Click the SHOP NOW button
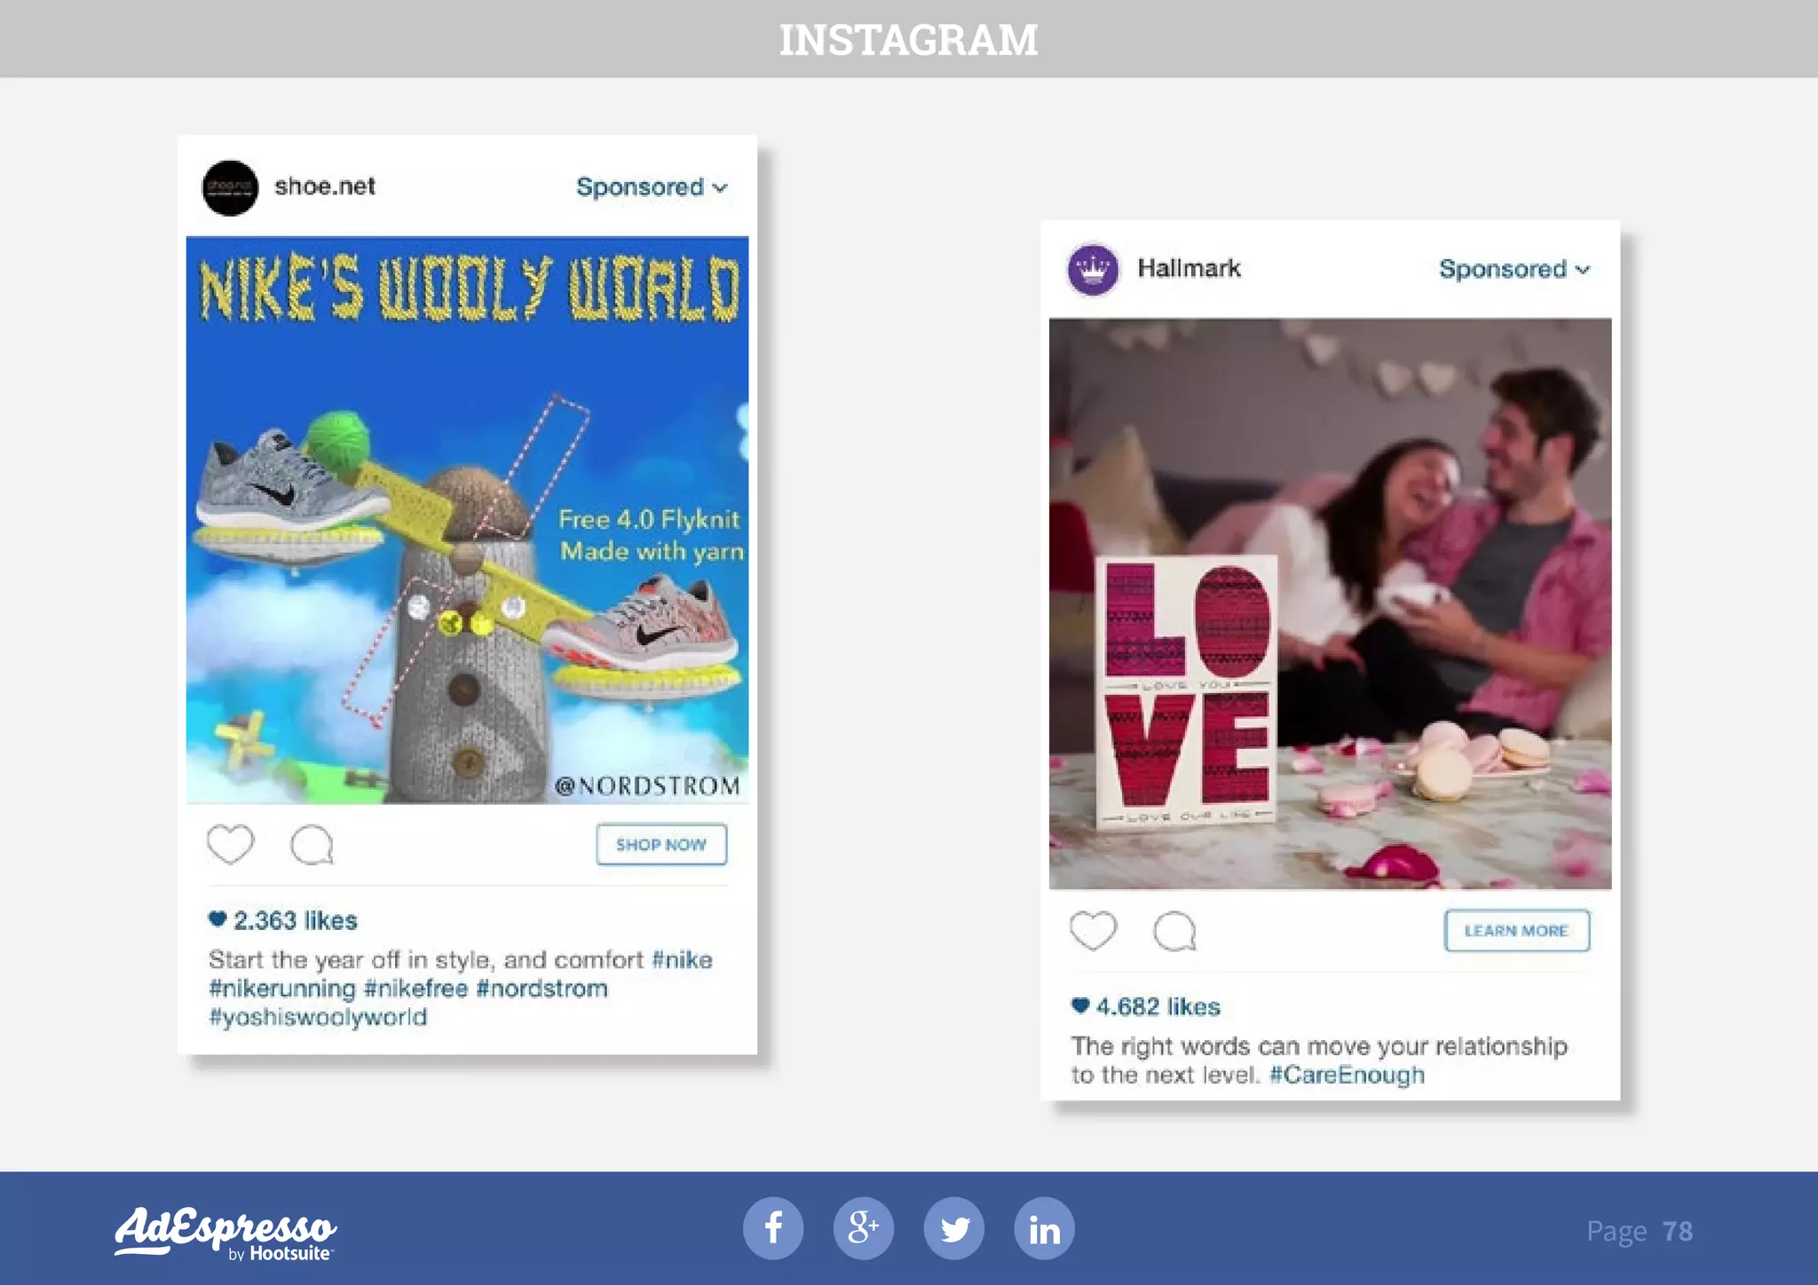Image resolution: width=1818 pixels, height=1285 pixels. (x=661, y=844)
